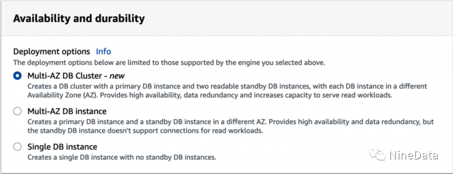
Task: Open the Info link beside Deployment options
Action: point(104,52)
